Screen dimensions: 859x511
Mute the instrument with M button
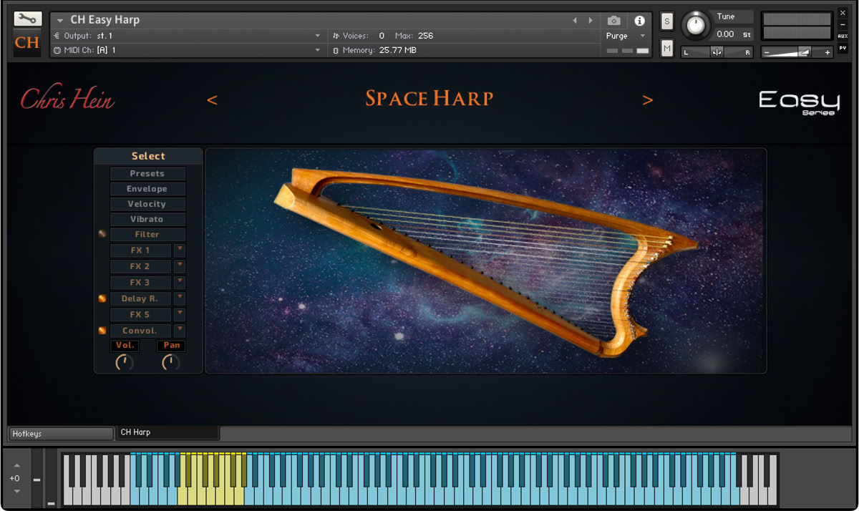click(x=667, y=48)
